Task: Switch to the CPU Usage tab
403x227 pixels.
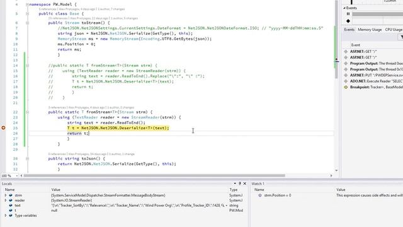Action: click(x=394, y=30)
